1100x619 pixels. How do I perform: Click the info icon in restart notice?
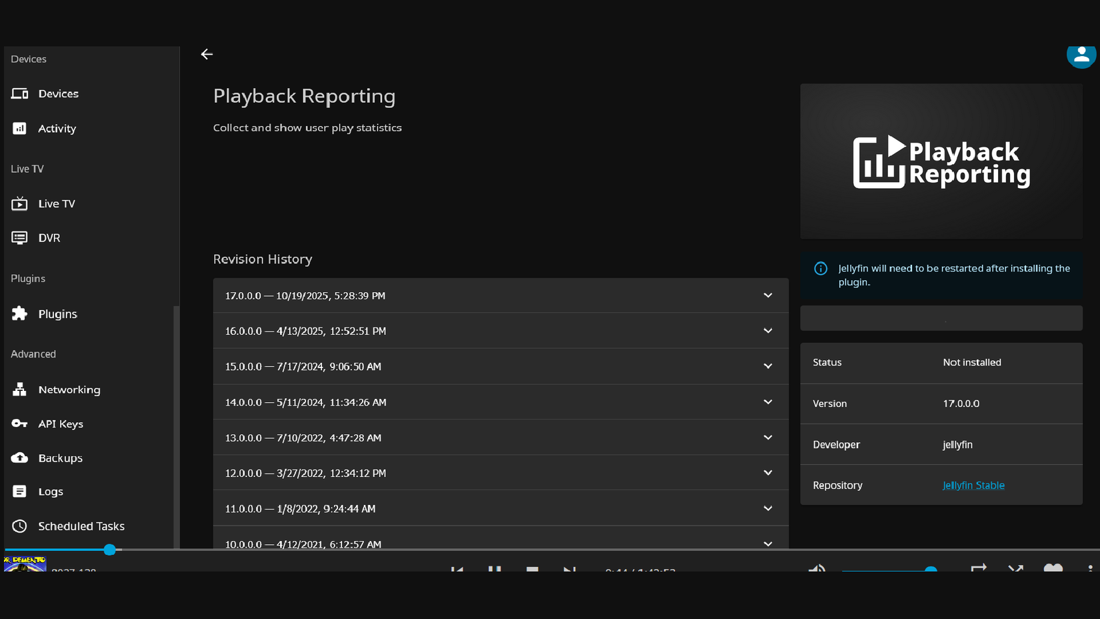click(x=821, y=269)
